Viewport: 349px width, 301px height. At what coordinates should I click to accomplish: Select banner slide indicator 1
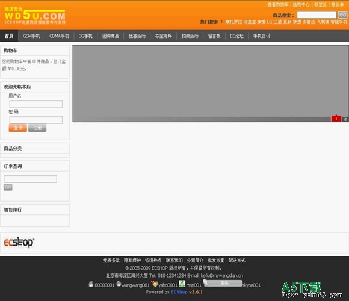click(x=336, y=119)
